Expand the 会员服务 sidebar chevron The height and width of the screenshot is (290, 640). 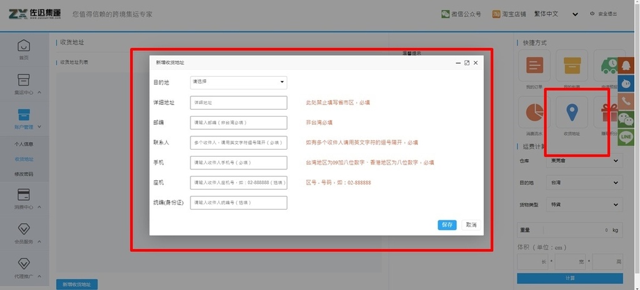click(x=39, y=241)
